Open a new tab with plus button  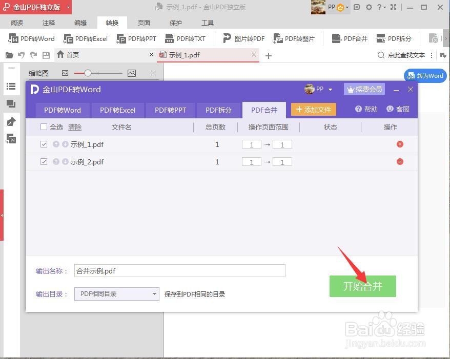(269, 56)
